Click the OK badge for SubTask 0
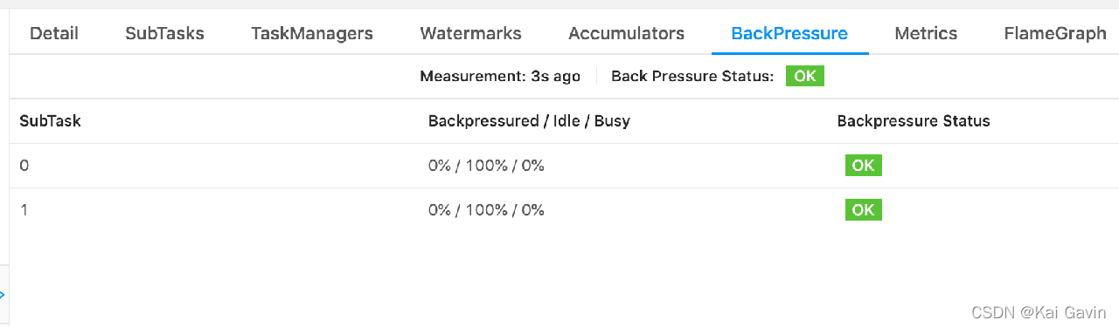1119x327 pixels. [x=863, y=166]
